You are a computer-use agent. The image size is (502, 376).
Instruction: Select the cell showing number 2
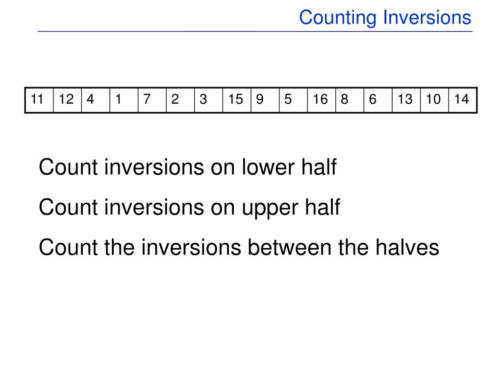coord(180,100)
